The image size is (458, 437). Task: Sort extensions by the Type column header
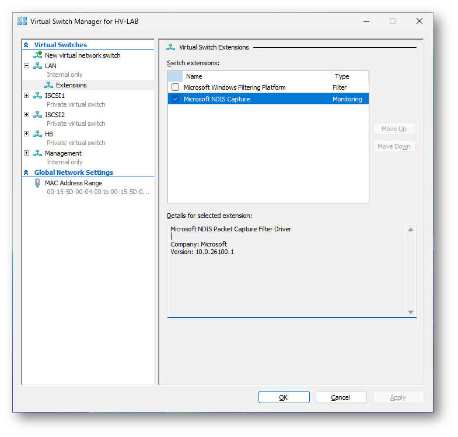[349, 76]
